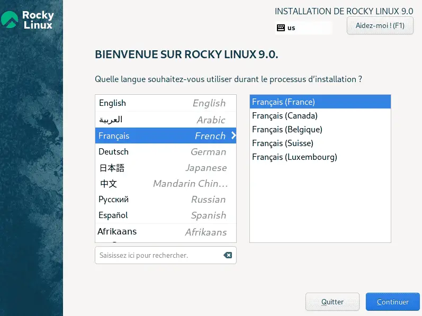Screen dimensions: 422x316
Task: Expand the Français language arrow
Action: pyautogui.click(x=234, y=136)
